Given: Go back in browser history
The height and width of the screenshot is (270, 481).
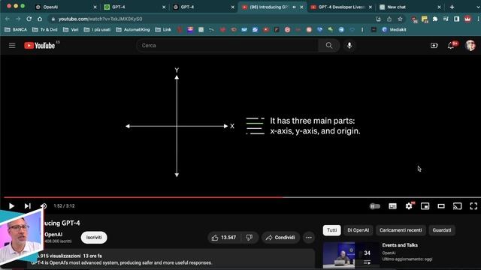Looking at the screenshot, I should point(8,19).
